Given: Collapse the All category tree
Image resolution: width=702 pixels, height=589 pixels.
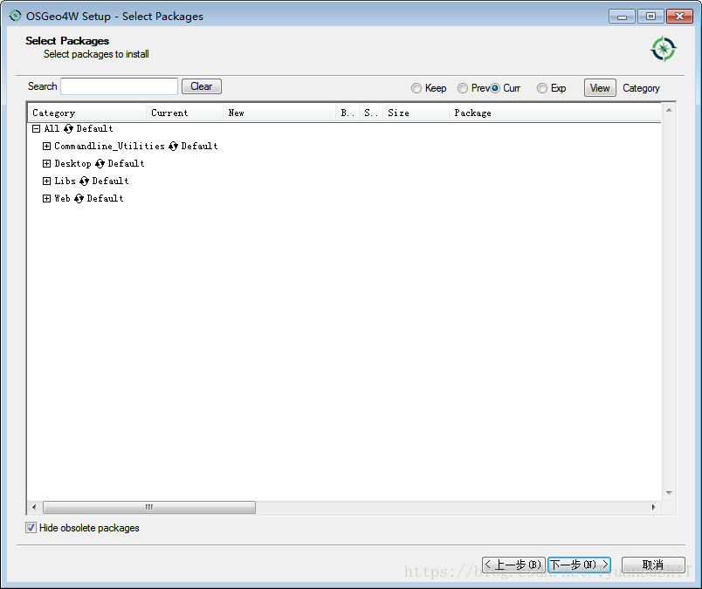Looking at the screenshot, I should (x=37, y=129).
